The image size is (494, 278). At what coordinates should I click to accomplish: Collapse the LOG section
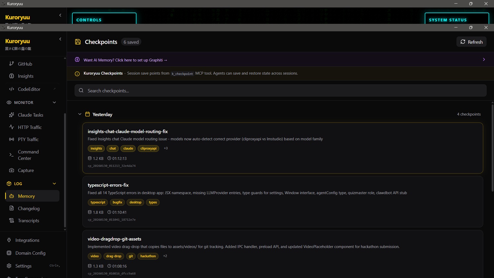(54, 184)
